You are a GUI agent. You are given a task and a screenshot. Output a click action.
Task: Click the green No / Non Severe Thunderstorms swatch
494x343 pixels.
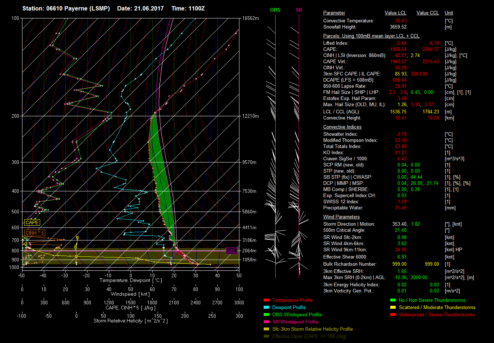[393, 300]
